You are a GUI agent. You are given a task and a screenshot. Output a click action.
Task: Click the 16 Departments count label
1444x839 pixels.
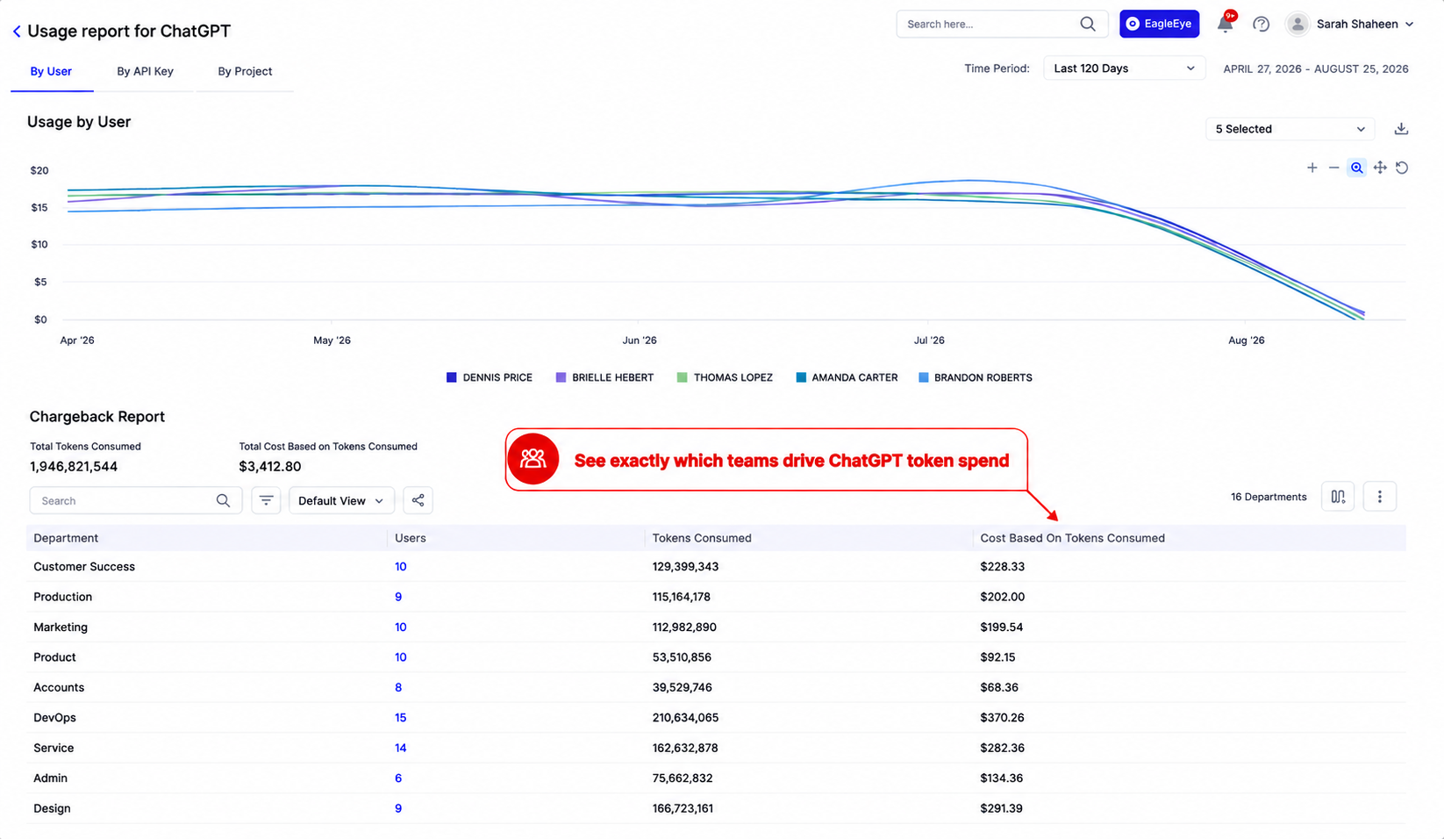(1269, 497)
